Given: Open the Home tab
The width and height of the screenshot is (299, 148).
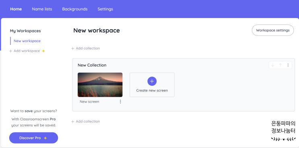Looking at the screenshot, I should click(x=16, y=9).
